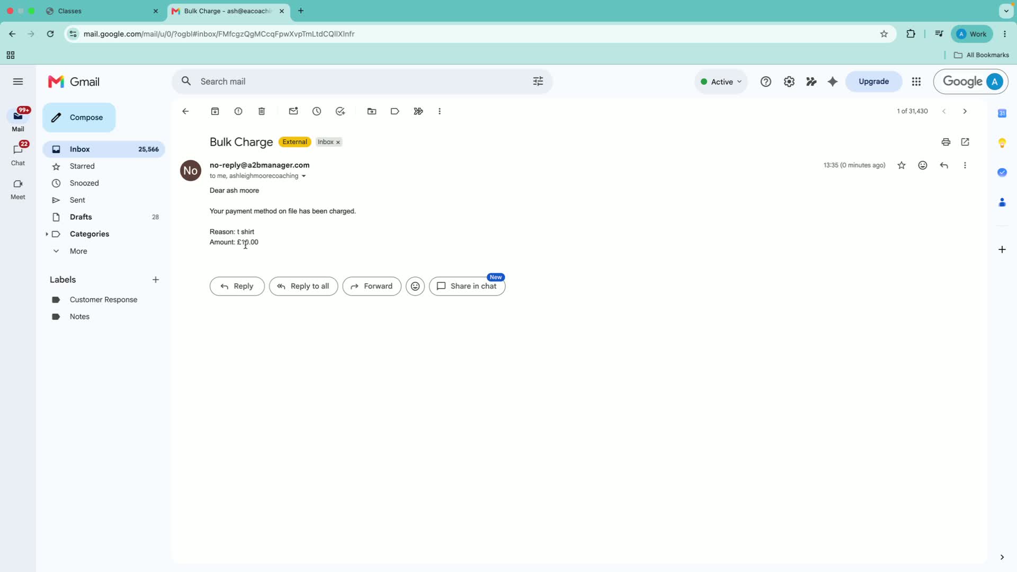Screen dimensions: 1017x572
Task: Delete the email with trash icon
Action: click(262, 111)
